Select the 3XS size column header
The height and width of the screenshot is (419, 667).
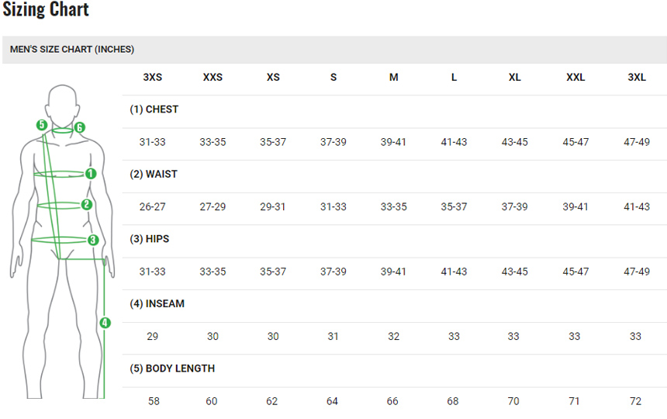(x=153, y=78)
